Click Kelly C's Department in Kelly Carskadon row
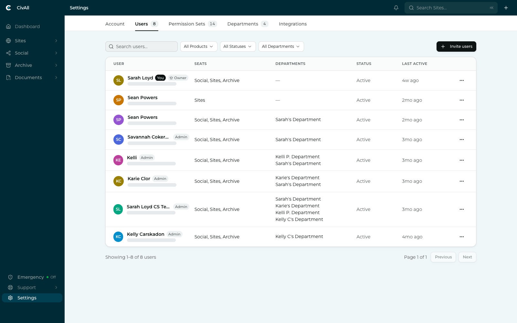The width and height of the screenshot is (517, 323). pos(299,236)
